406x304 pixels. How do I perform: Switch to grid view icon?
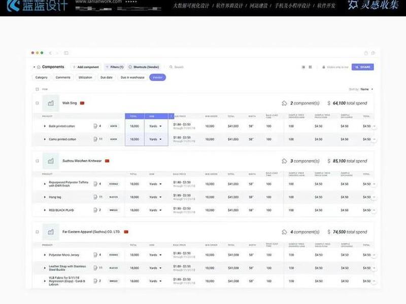[310, 67]
